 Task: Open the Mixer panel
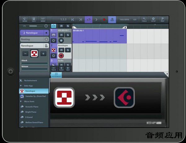click(43, 19)
